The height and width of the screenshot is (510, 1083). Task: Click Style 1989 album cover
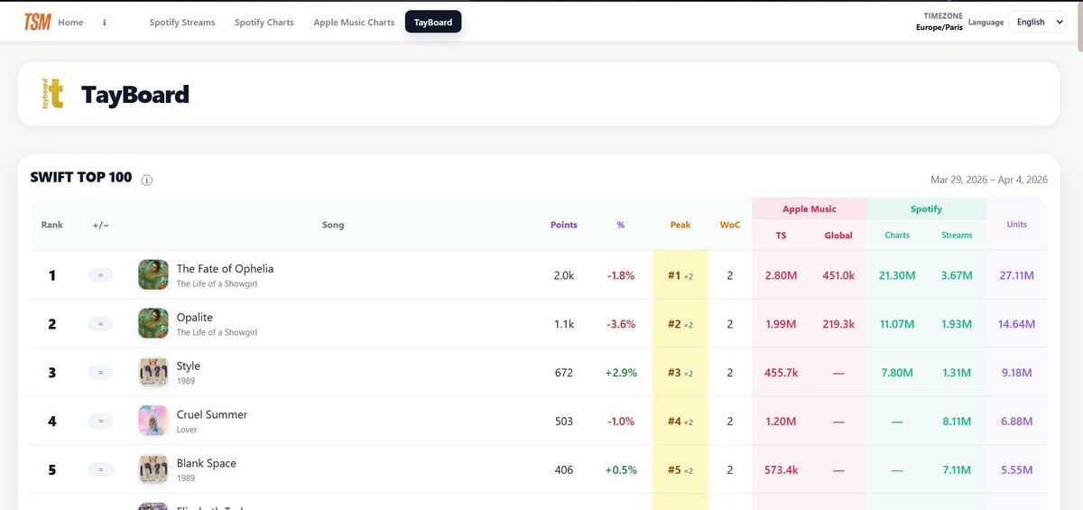[153, 372]
